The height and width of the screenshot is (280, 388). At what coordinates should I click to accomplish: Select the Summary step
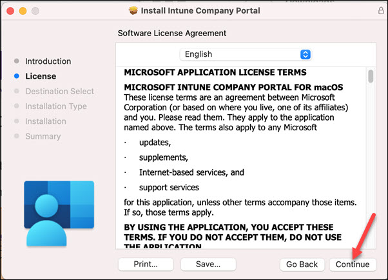click(x=43, y=136)
